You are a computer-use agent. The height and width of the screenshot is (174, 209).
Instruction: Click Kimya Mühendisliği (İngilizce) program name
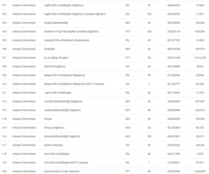pos(62,136)
